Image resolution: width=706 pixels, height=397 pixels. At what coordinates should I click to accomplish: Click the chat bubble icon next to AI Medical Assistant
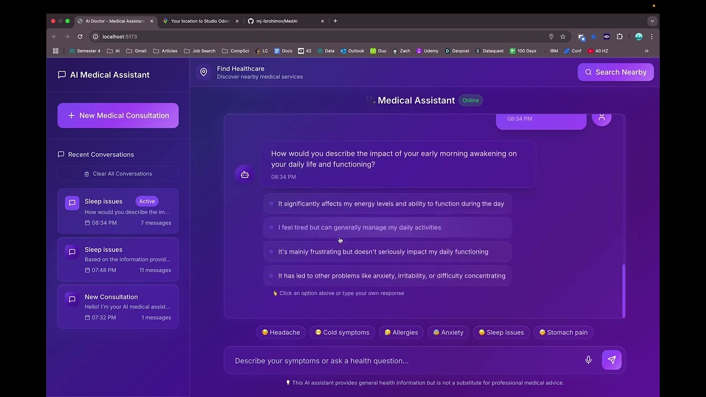pos(62,75)
